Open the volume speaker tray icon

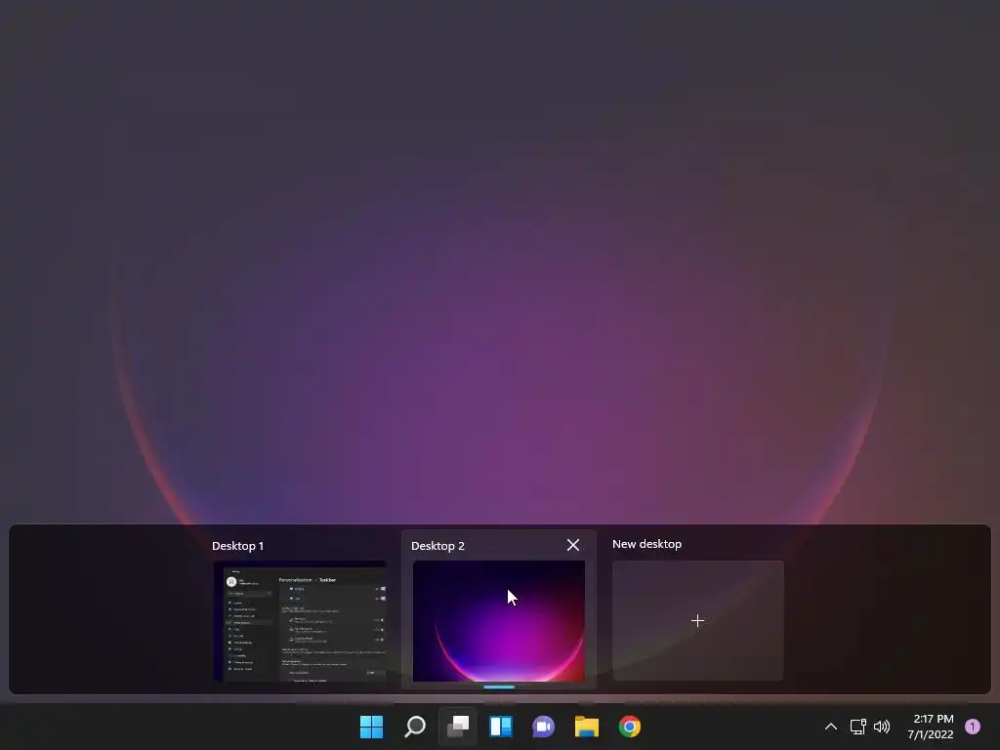(882, 727)
